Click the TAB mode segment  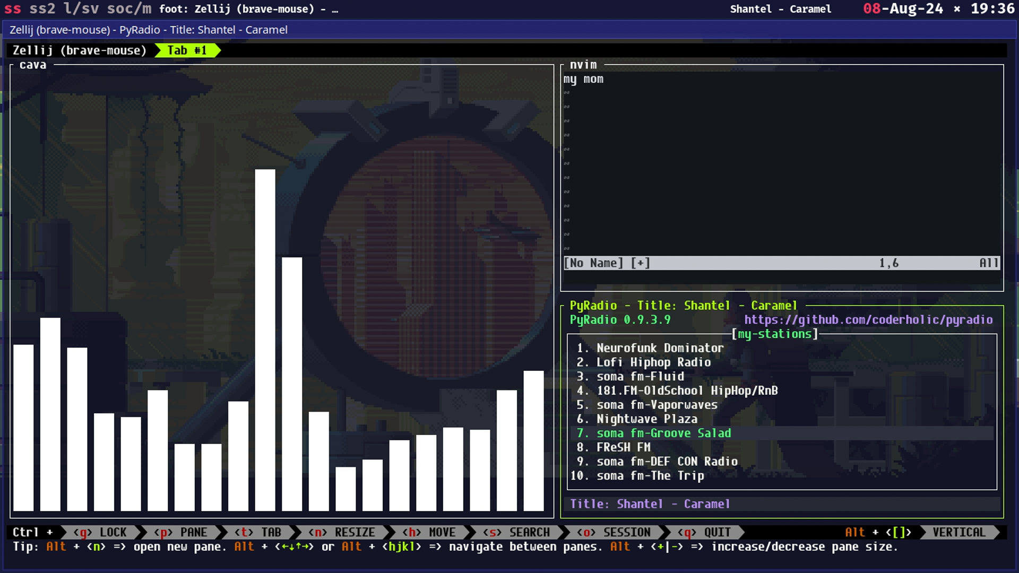tap(259, 532)
